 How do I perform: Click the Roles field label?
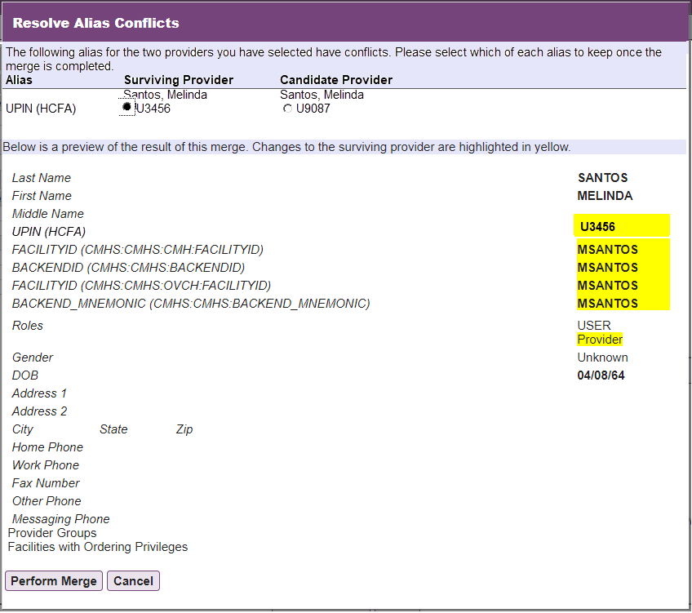pyautogui.click(x=28, y=326)
